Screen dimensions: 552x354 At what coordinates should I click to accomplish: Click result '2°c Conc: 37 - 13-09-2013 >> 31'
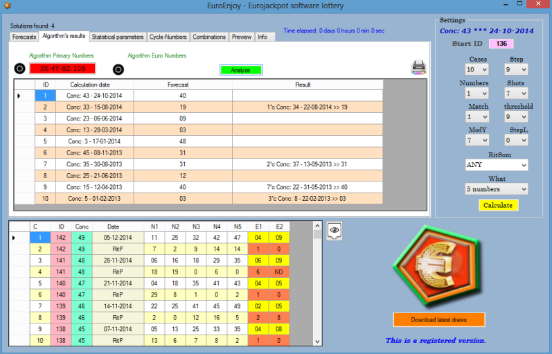pyautogui.click(x=308, y=164)
